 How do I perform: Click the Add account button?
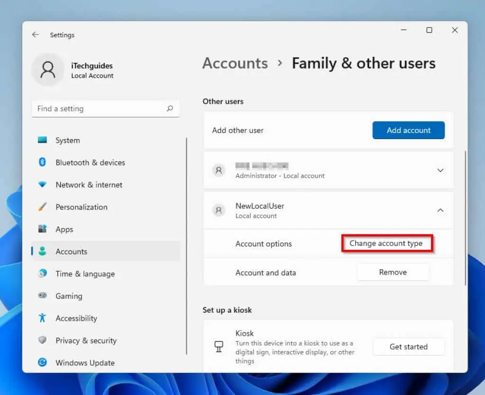408,130
